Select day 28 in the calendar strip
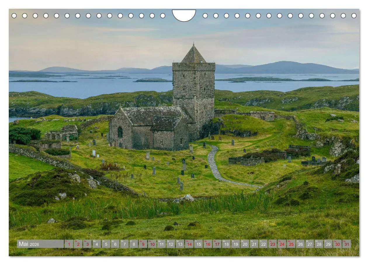This screenshot has width=368, height=265. tap(319, 244)
